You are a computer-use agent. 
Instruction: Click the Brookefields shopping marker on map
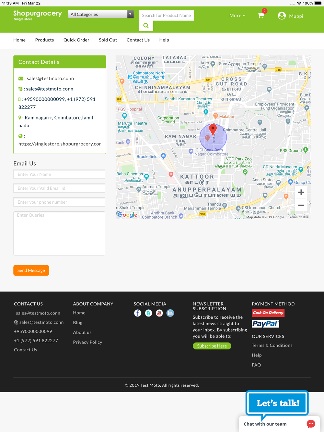coord(164,156)
